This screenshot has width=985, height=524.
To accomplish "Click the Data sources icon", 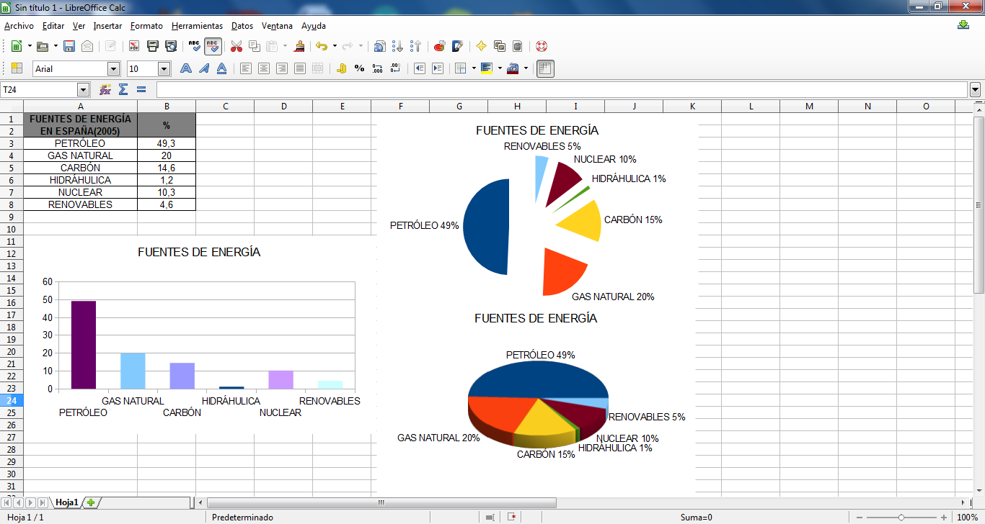I will pyautogui.click(x=517, y=46).
